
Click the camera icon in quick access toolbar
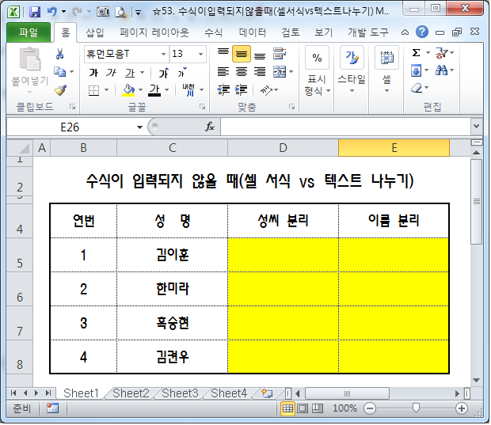pyautogui.click(x=103, y=12)
